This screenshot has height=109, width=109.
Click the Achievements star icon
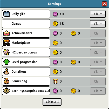tap(6, 33)
